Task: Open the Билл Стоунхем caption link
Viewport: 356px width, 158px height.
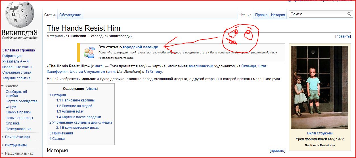Action: 320,133
